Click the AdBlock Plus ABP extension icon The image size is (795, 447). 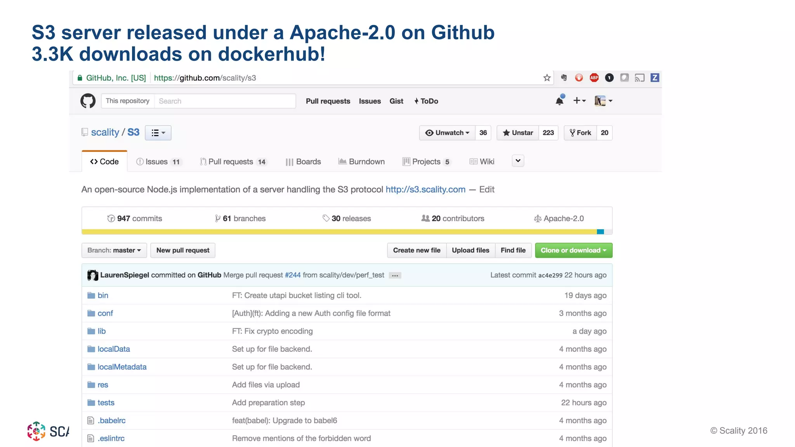594,78
